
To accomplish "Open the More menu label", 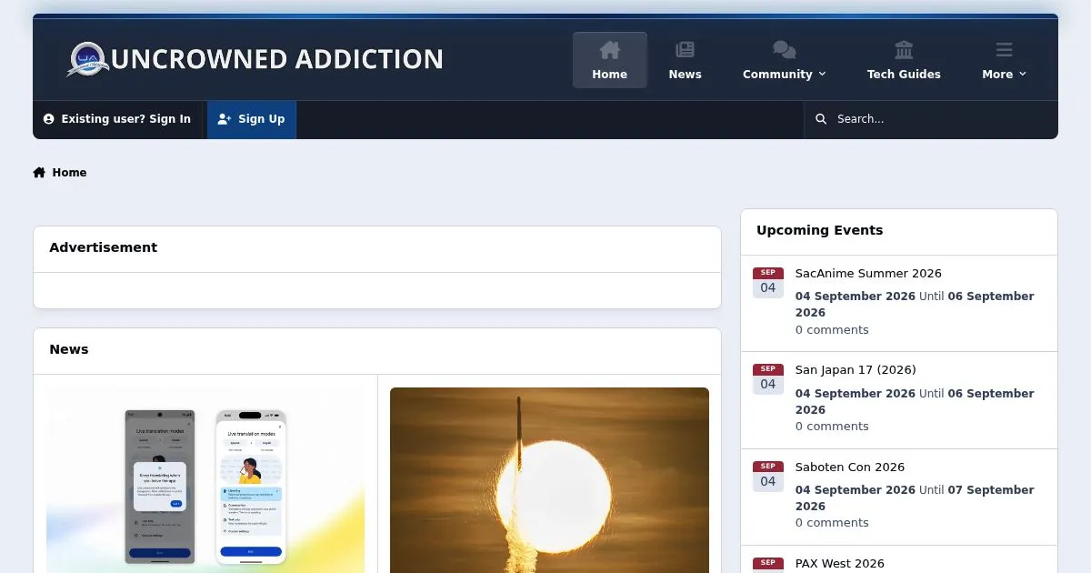I will coord(997,75).
